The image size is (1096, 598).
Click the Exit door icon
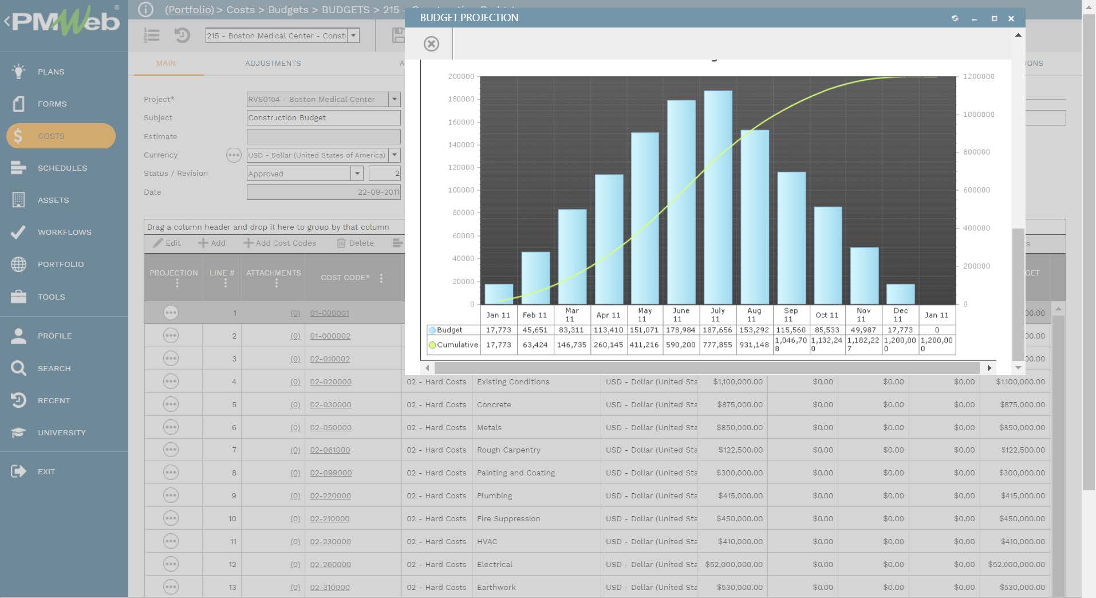coord(18,471)
